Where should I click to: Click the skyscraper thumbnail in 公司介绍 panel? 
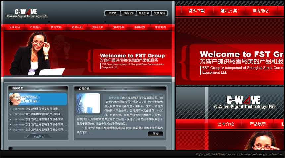coord(88,103)
